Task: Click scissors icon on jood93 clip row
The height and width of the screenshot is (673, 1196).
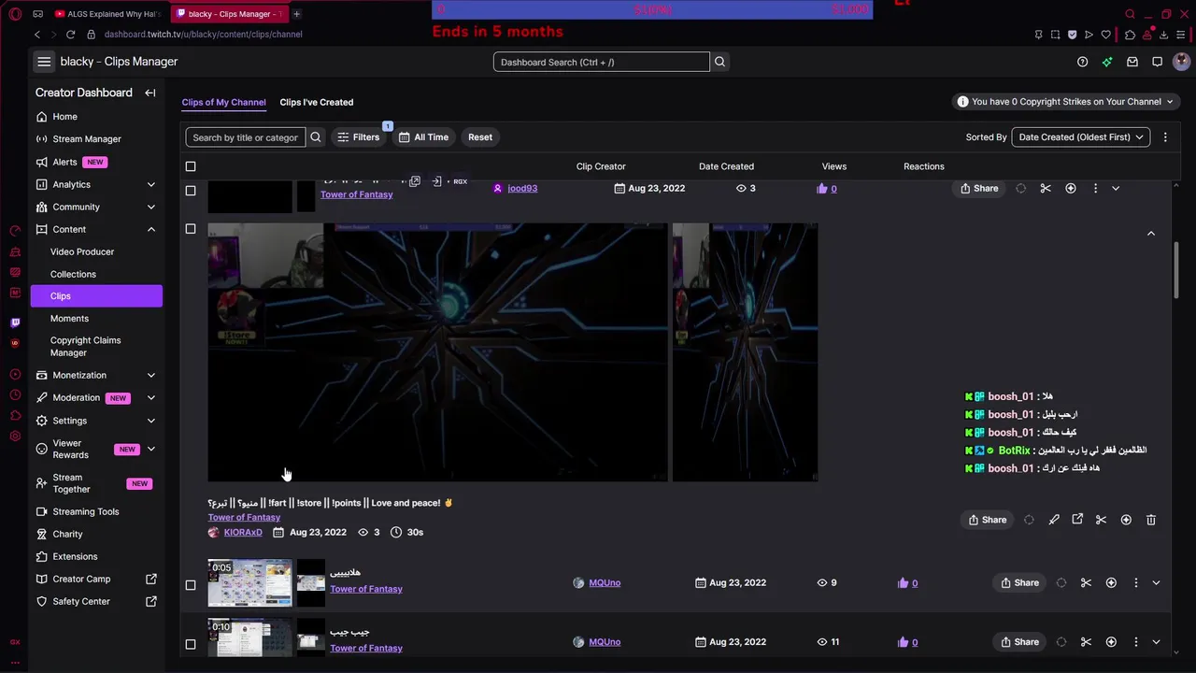Action: [1046, 188]
